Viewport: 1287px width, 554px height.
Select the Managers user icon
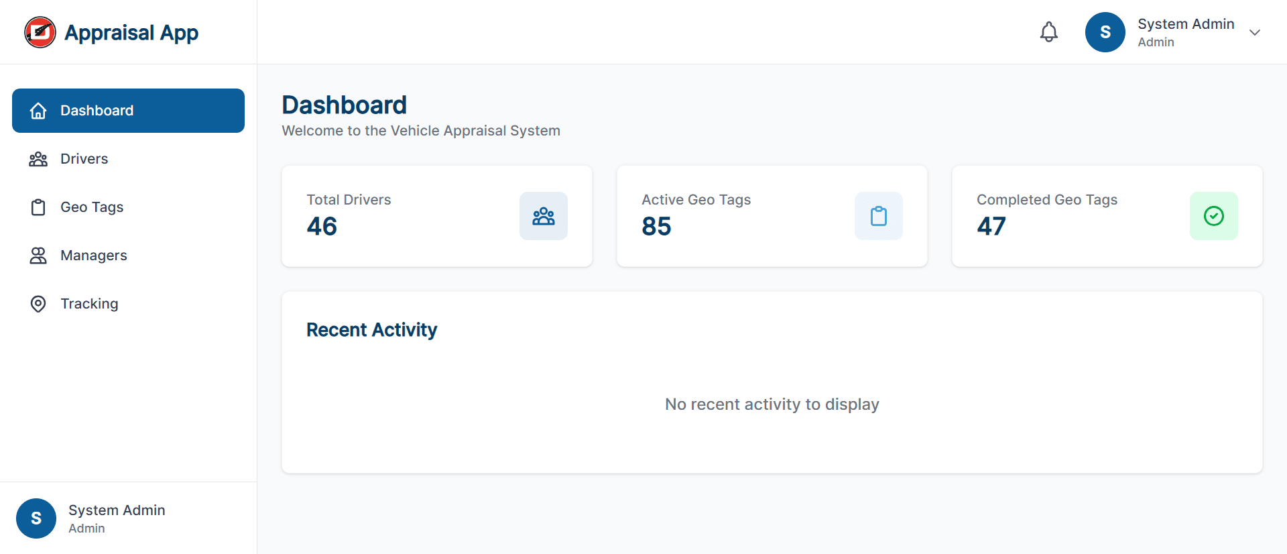38,256
